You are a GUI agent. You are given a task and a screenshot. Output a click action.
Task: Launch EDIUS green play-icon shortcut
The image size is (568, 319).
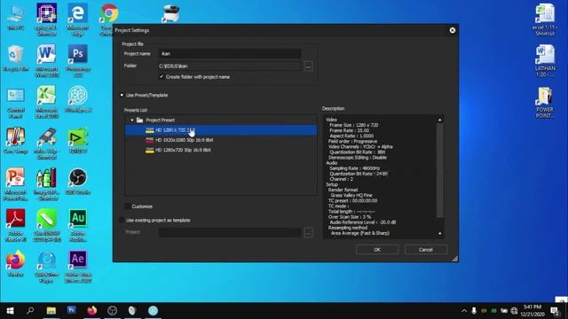click(x=78, y=140)
